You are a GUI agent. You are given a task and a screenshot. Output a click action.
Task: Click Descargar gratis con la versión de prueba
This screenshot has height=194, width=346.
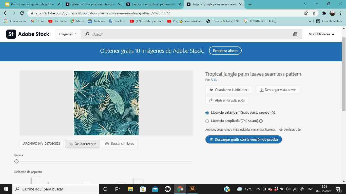[x=244, y=139]
